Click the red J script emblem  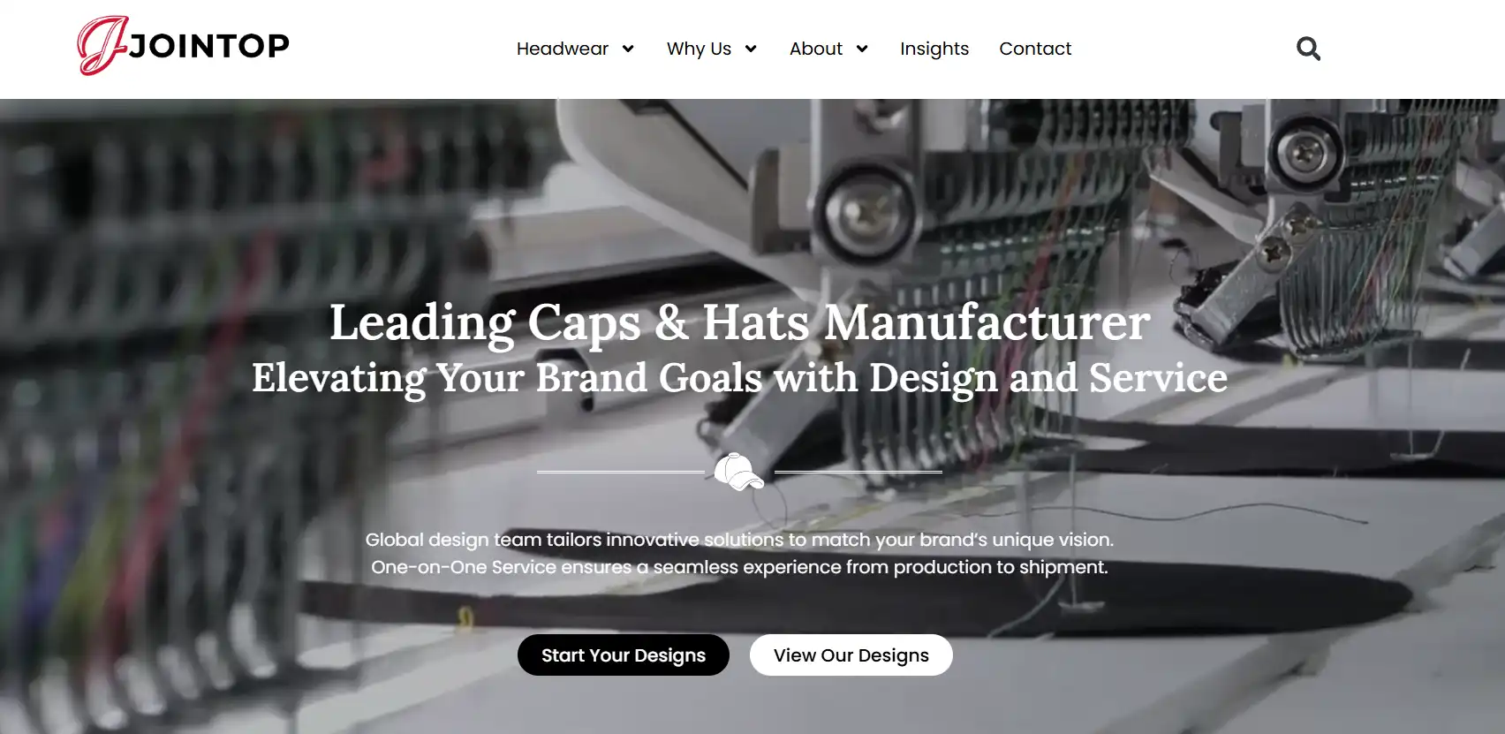click(102, 45)
